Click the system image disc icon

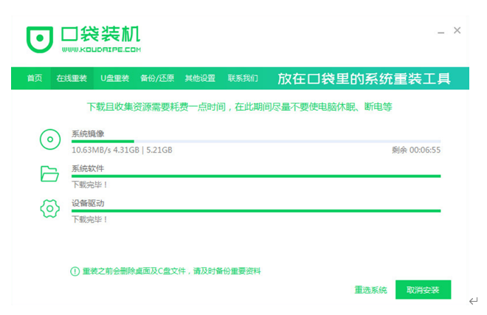[x=50, y=139]
